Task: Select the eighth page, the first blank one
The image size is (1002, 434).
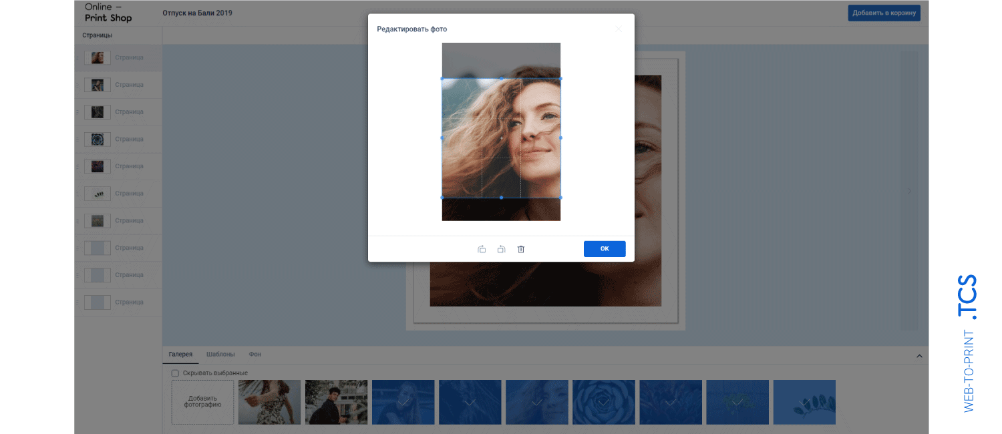Action: (x=118, y=248)
